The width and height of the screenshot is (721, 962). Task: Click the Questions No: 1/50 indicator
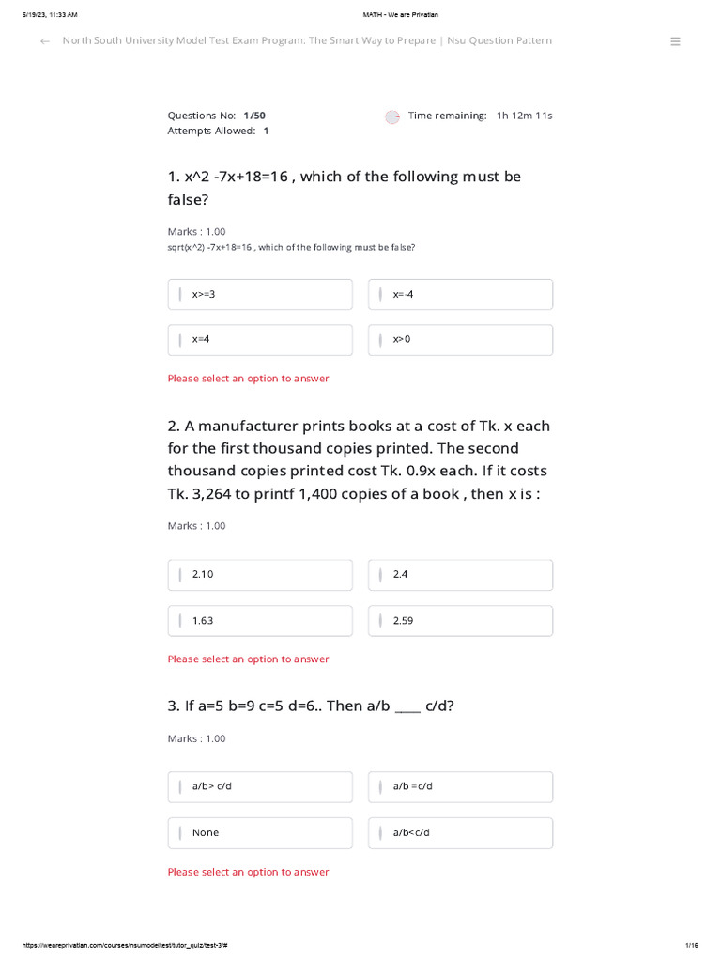216,116
